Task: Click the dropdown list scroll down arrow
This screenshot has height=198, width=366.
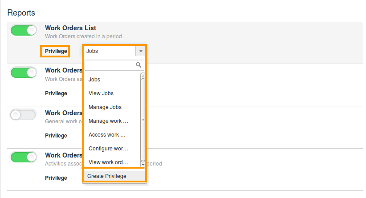Action: point(143,165)
